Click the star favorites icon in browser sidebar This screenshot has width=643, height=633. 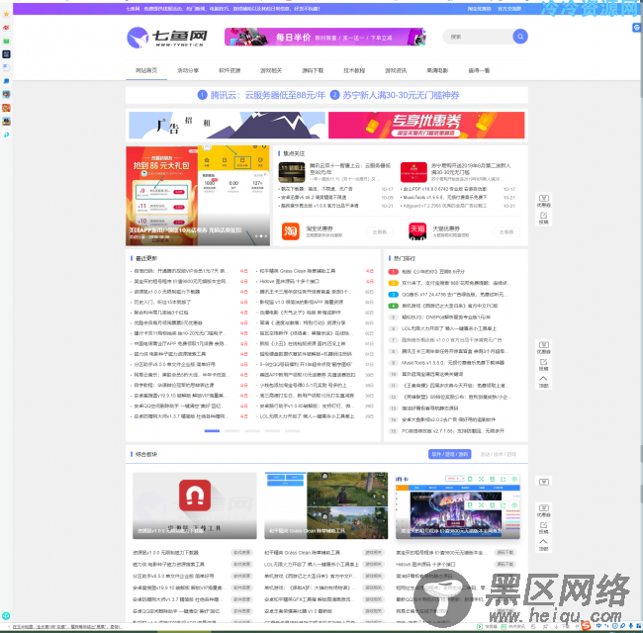coord(6,14)
